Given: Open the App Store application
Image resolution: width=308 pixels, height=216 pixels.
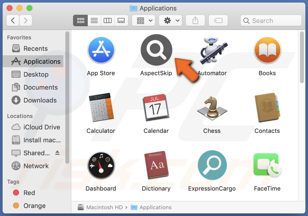Looking at the screenshot, I should (101, 50).
